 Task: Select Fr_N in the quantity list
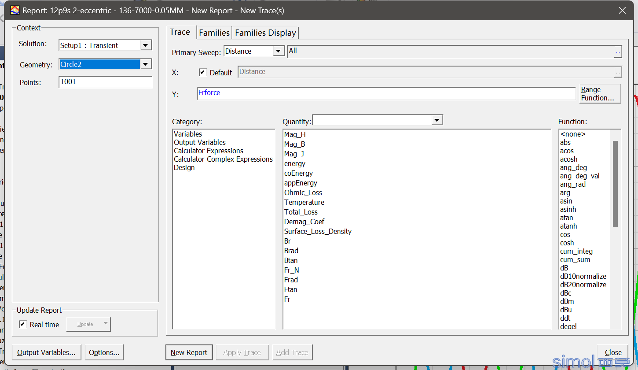(x=291, y=270)
